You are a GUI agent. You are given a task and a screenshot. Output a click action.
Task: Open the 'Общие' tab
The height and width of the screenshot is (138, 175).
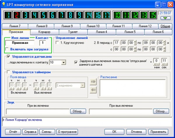coord(165,26)
